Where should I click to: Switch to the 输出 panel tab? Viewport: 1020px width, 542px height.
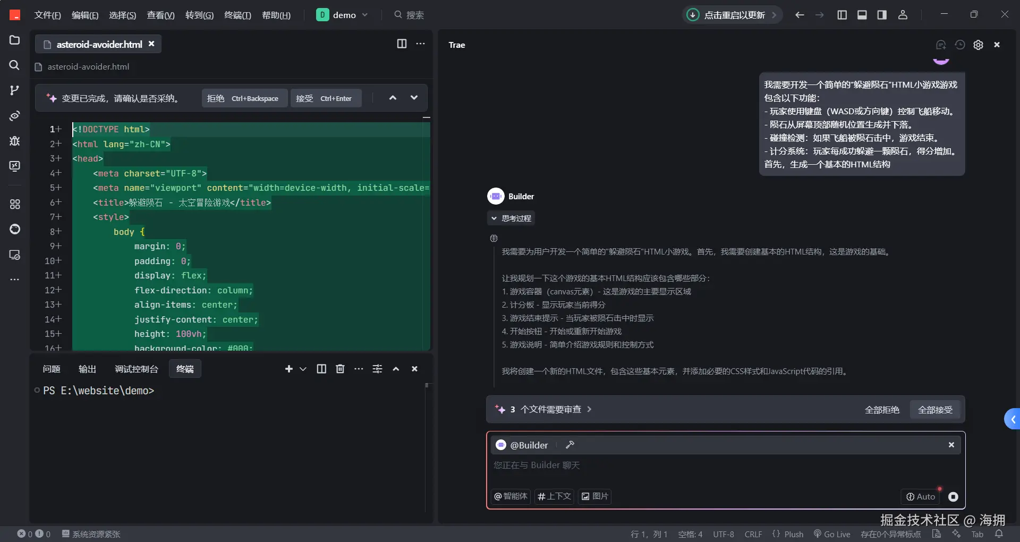point(87,369)
